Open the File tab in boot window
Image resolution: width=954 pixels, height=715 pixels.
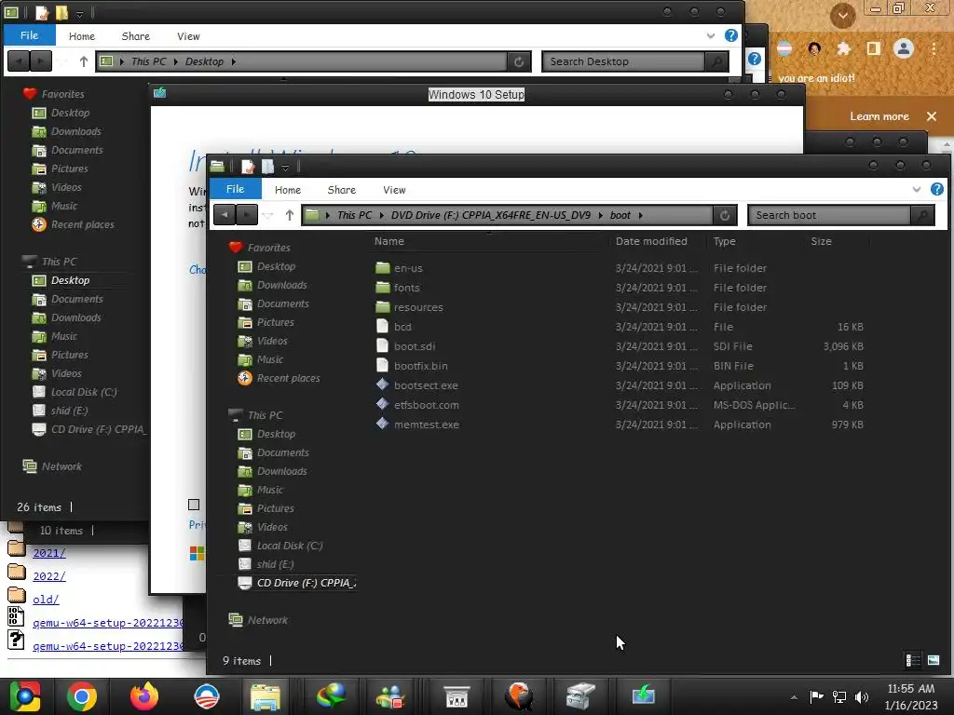pos(236,189)
